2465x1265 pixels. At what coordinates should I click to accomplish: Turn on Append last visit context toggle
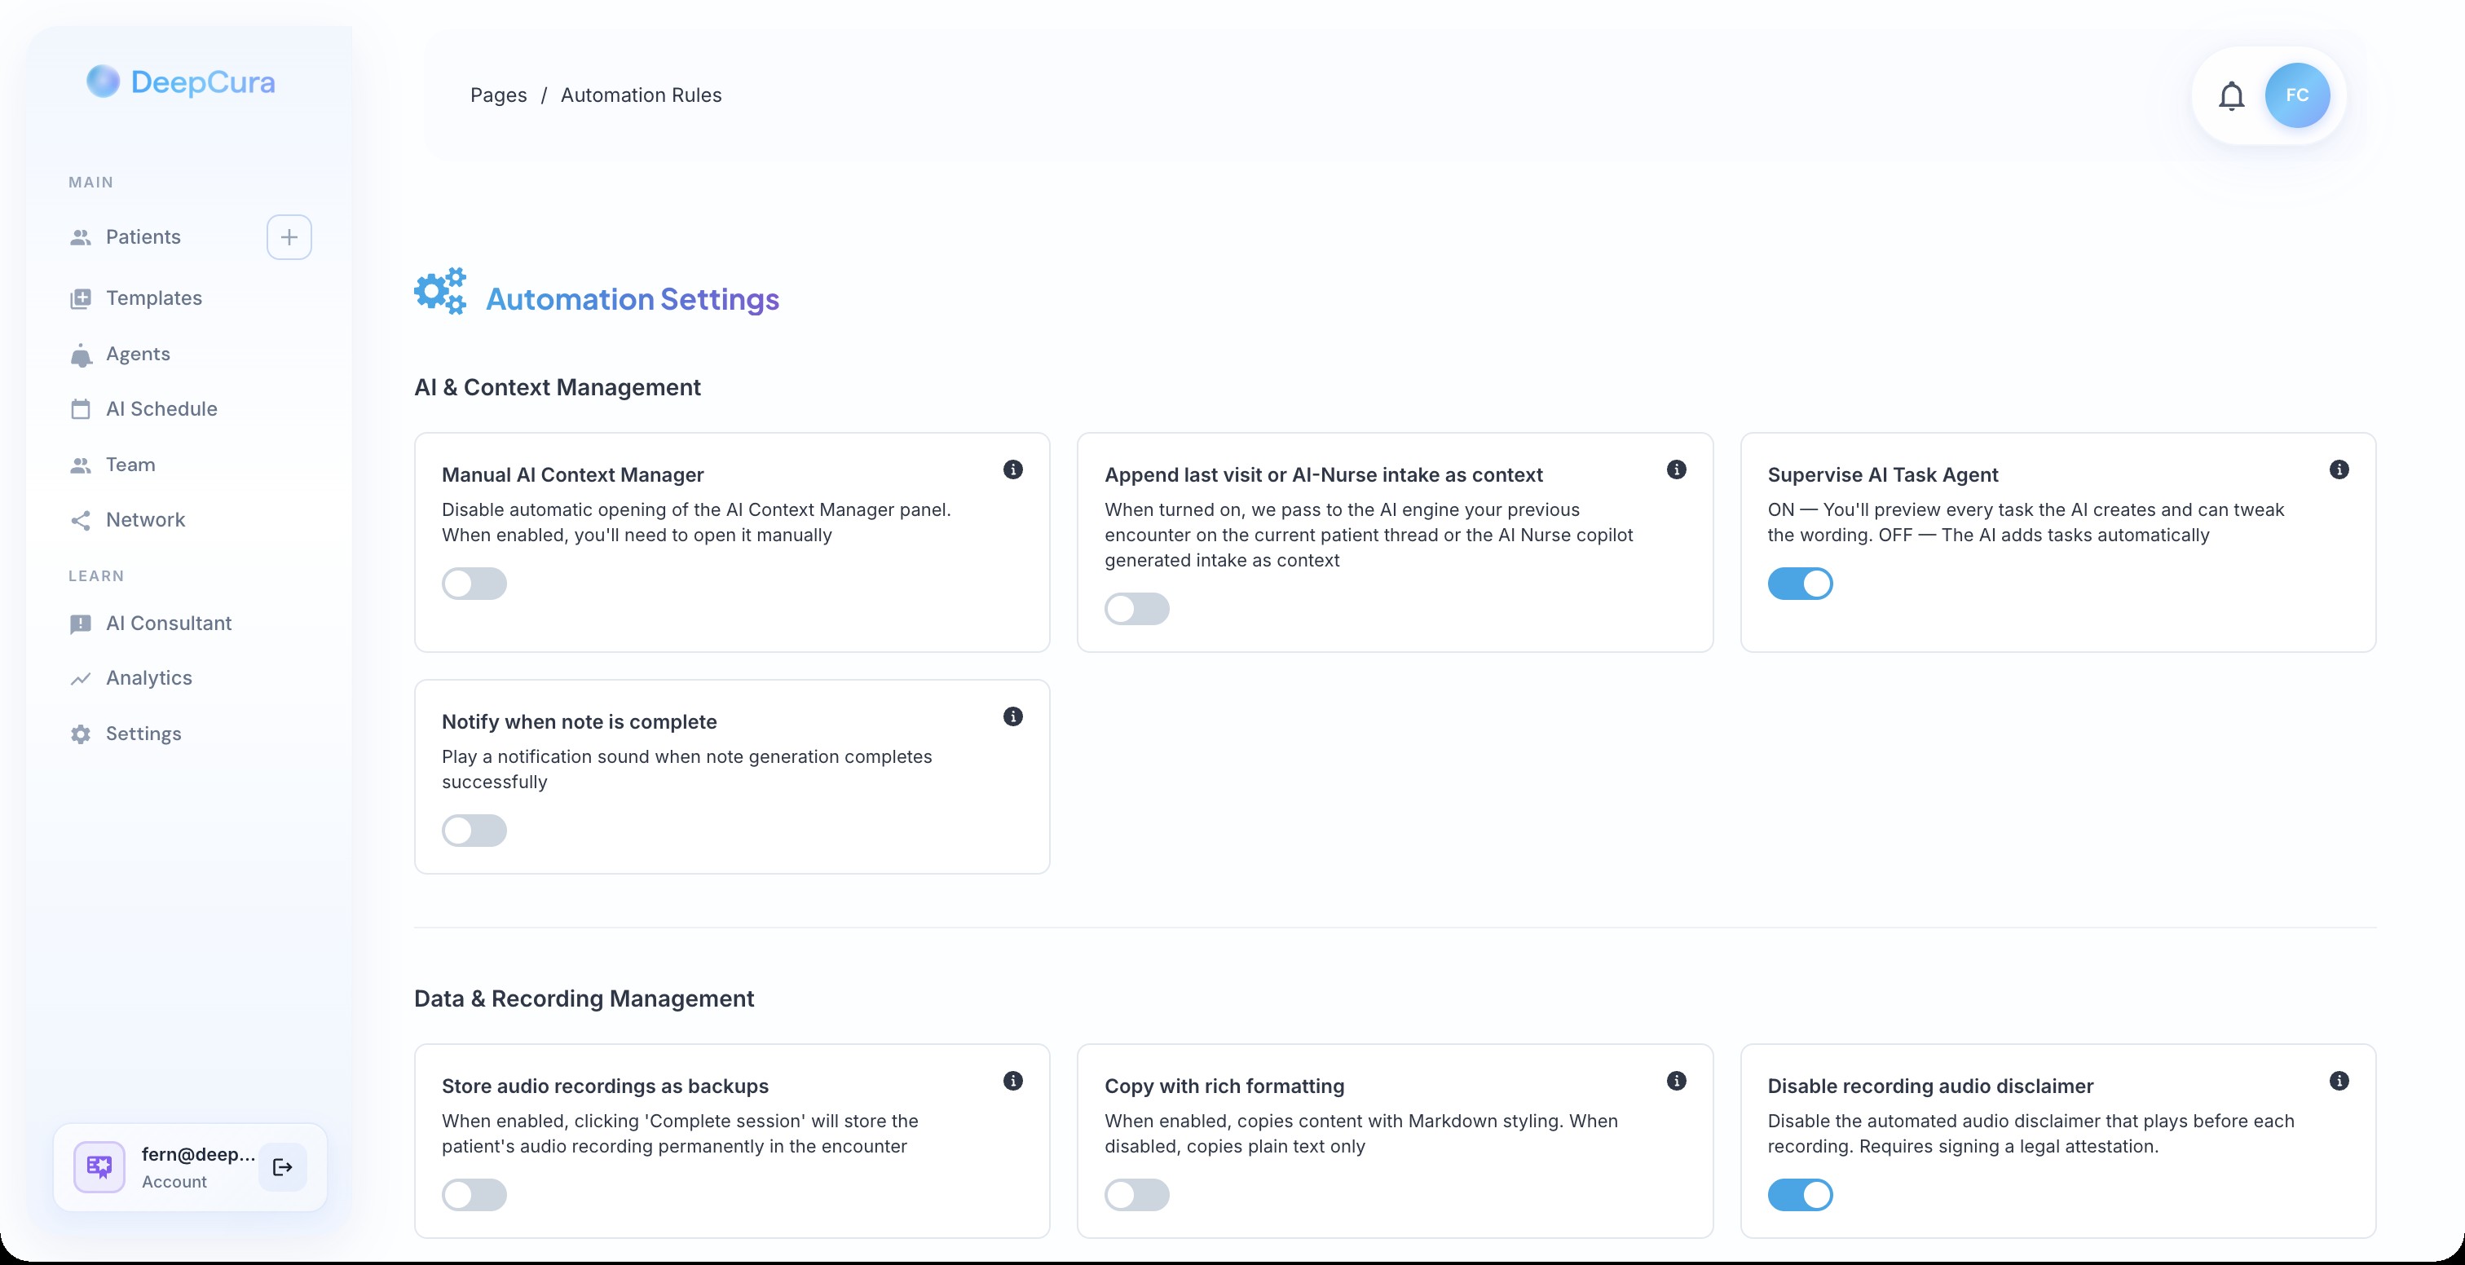point(1137,609)
